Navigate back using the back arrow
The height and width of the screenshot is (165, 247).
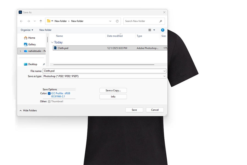pos(21,21)
